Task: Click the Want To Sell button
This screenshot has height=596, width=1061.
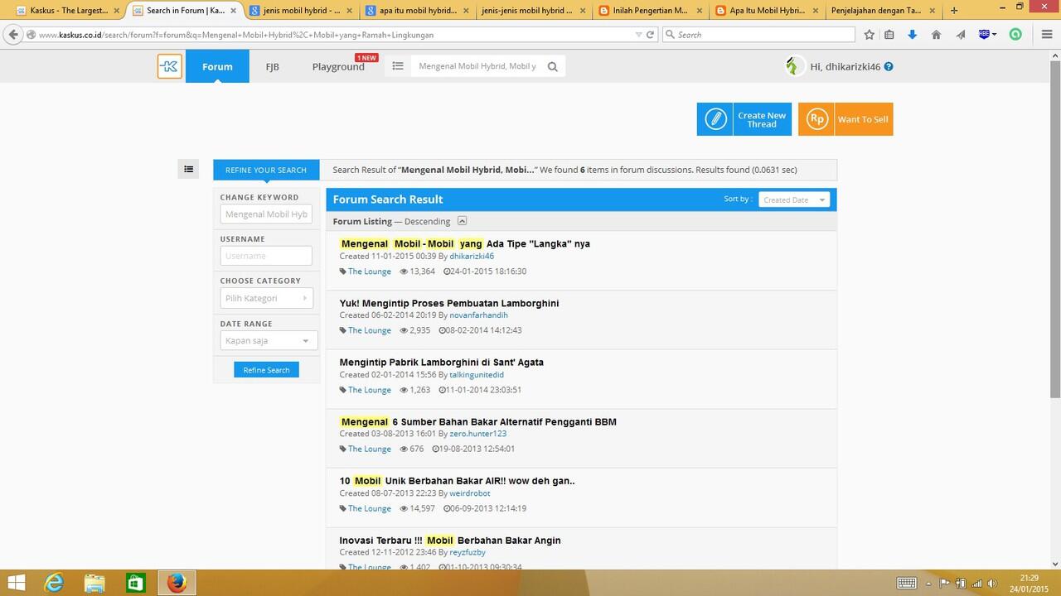Action: (845, 119)
